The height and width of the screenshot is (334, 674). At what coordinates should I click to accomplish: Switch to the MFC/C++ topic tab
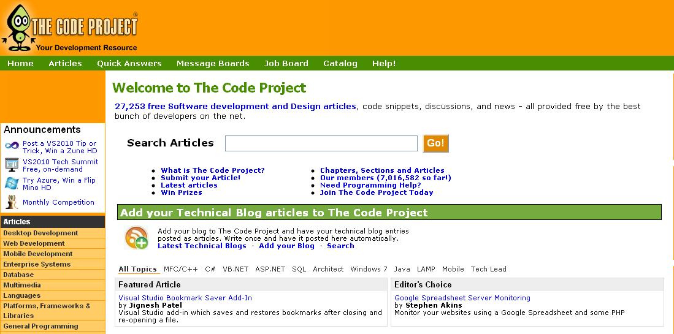coord(181,269)
